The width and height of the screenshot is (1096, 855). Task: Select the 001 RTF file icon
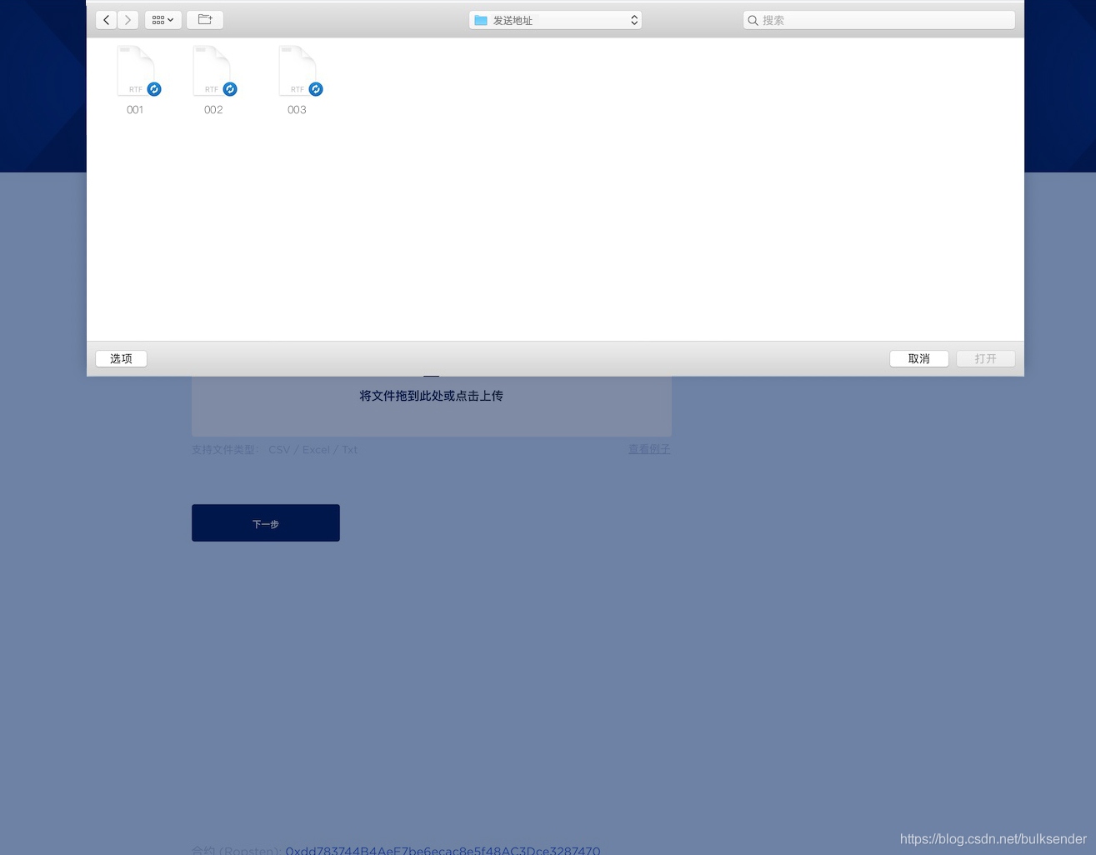[137, 71]
